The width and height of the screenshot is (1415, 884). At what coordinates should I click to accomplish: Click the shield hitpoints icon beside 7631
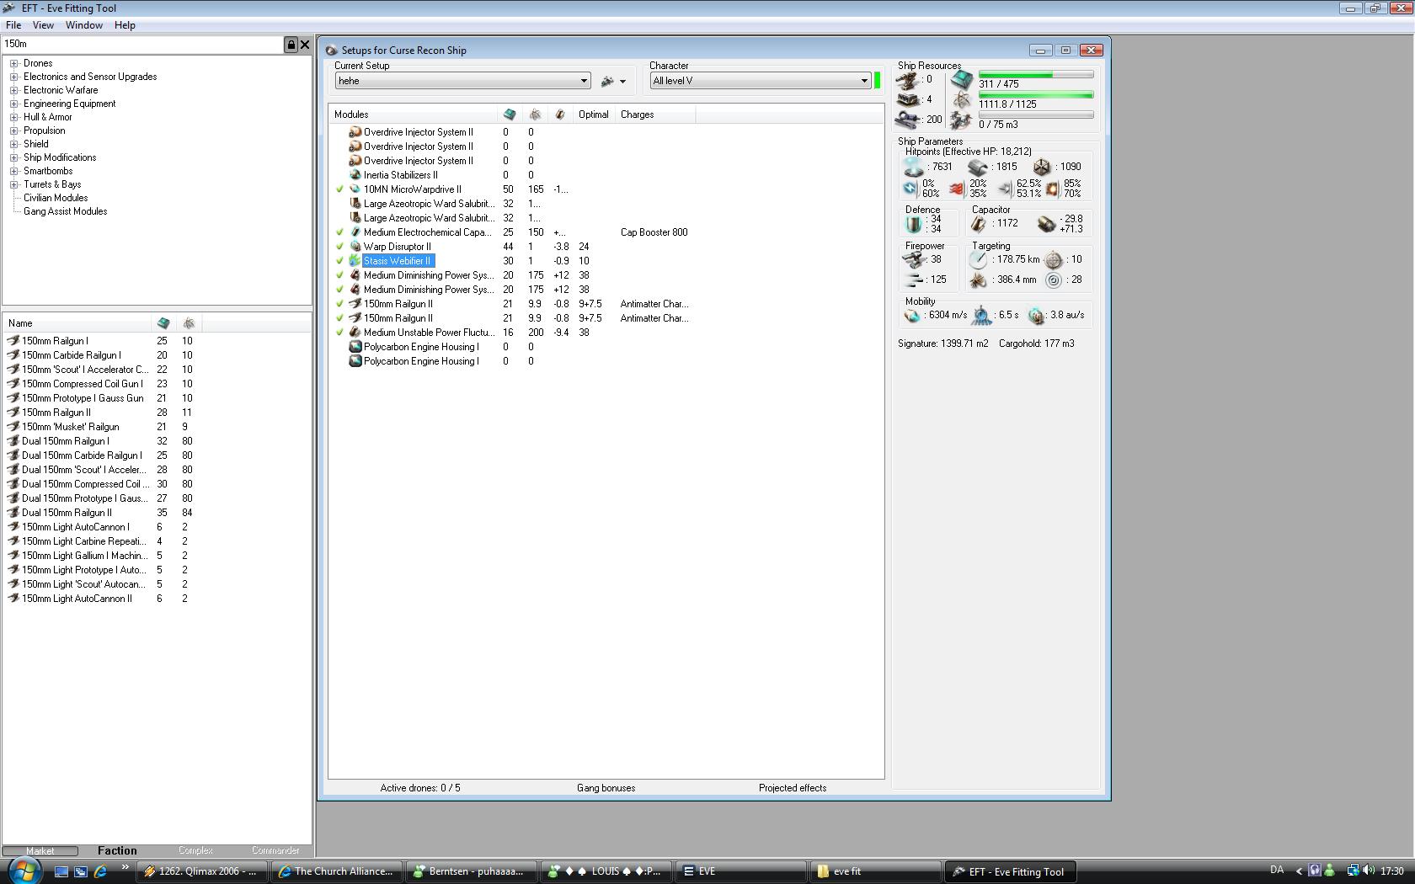(x=913, y=167)
